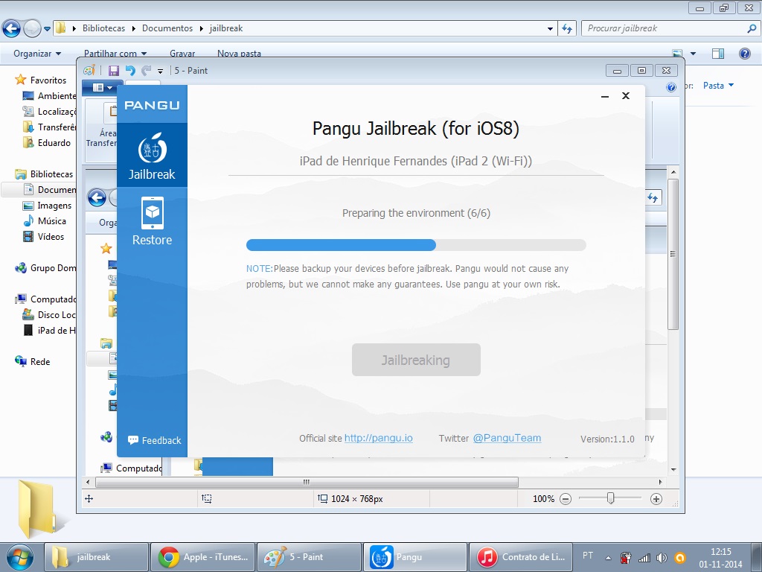Click the Procurar jailbreak search field

[x=665, y=28]
